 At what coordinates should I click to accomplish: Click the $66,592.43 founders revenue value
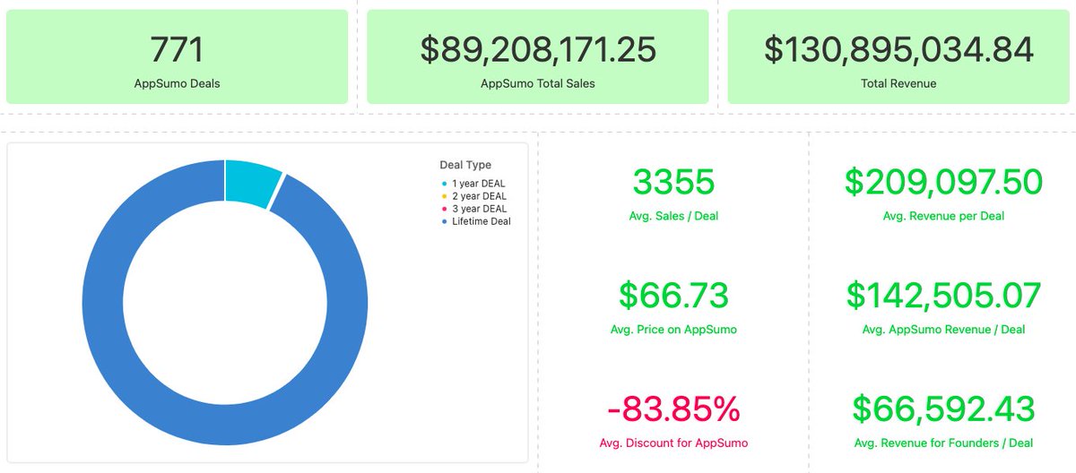point(943,408)
